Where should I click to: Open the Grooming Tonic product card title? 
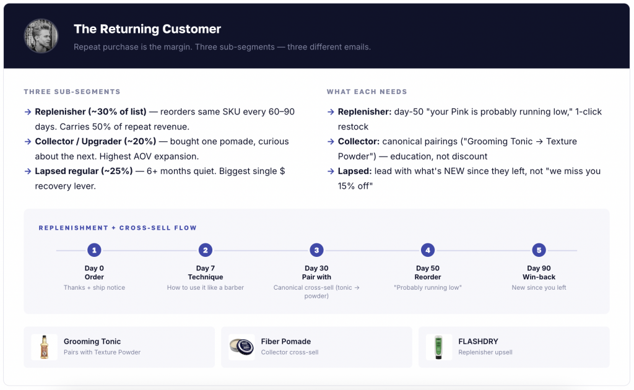92,342
